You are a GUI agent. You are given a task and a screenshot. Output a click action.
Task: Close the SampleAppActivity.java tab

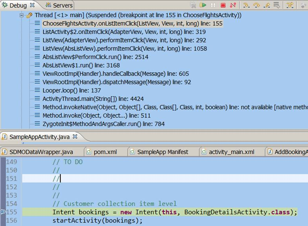tap(75, 137)
